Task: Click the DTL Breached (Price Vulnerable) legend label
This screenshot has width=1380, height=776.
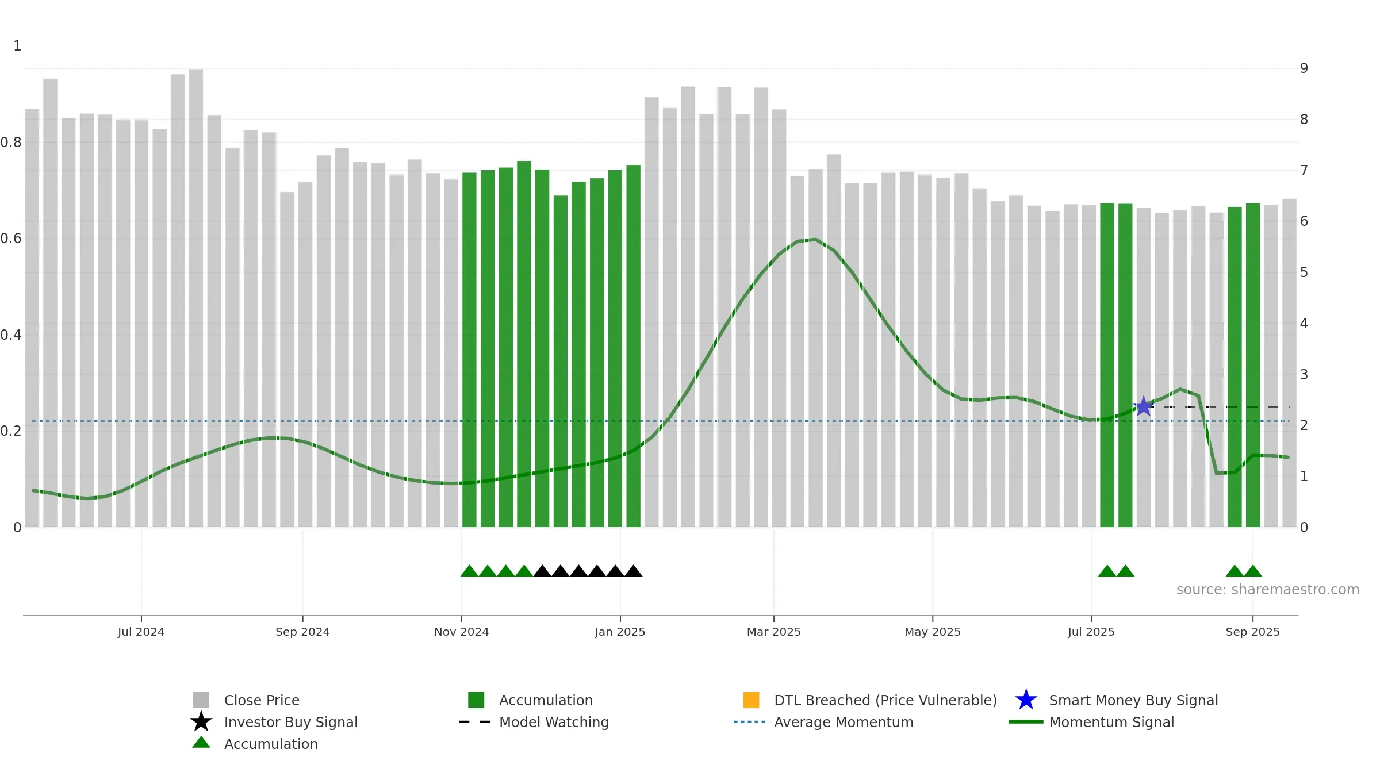Action: [x=885, y=700]
